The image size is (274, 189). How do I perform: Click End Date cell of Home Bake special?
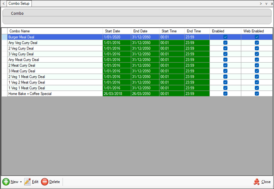click(x=145, y=94)
